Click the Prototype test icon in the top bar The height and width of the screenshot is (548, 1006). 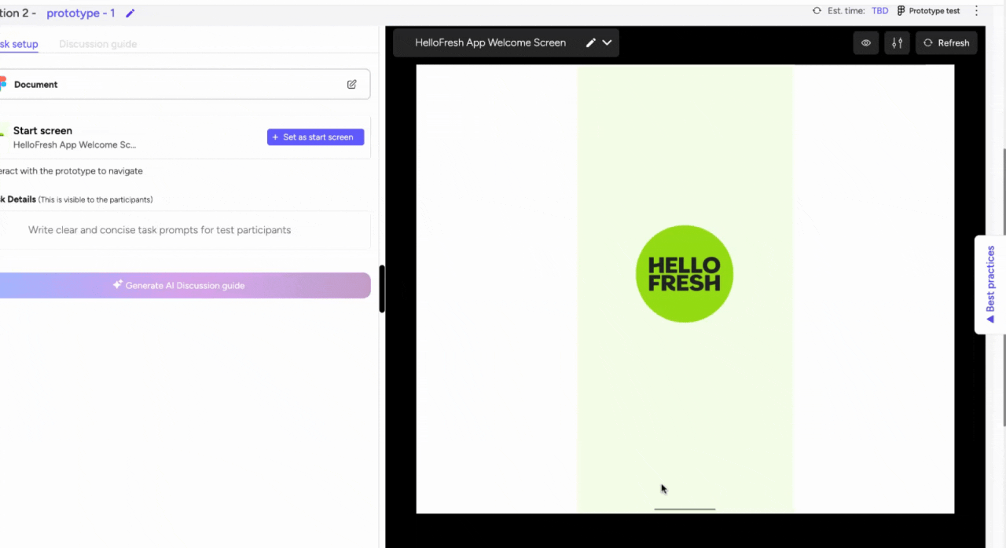point(901,10)
